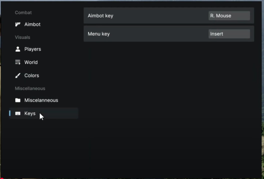Click the Colors paintbrush icon
The width and height of the screenshot is (264, 179).
tap(18, 75)
